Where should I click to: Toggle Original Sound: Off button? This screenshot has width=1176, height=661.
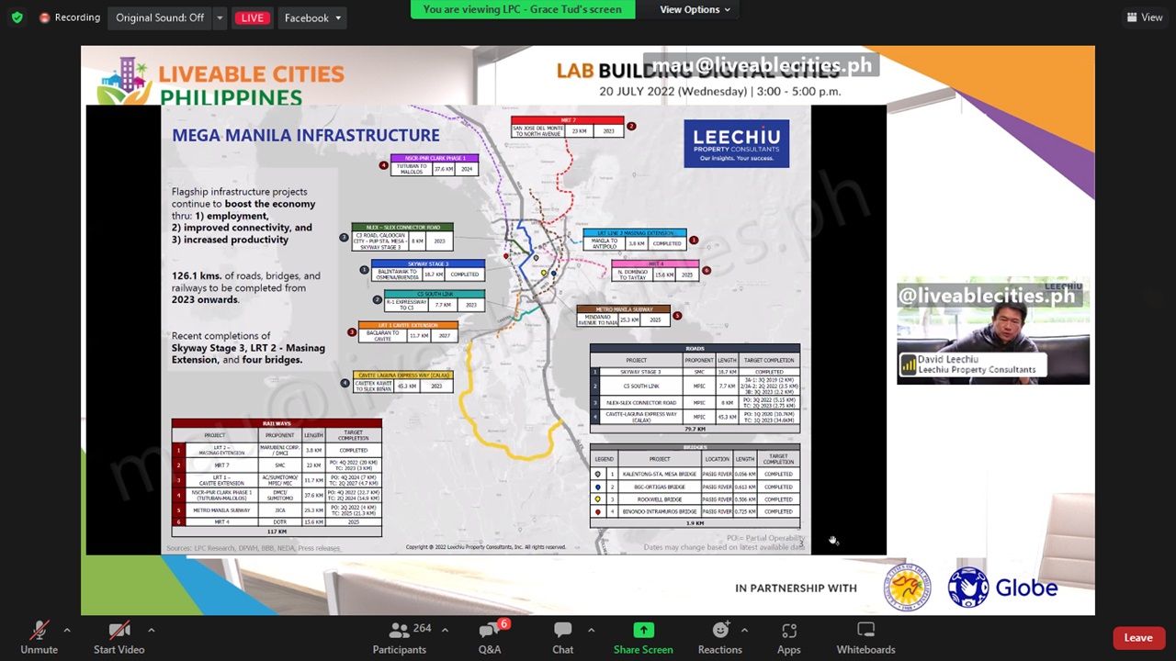(x=160, y=17)
